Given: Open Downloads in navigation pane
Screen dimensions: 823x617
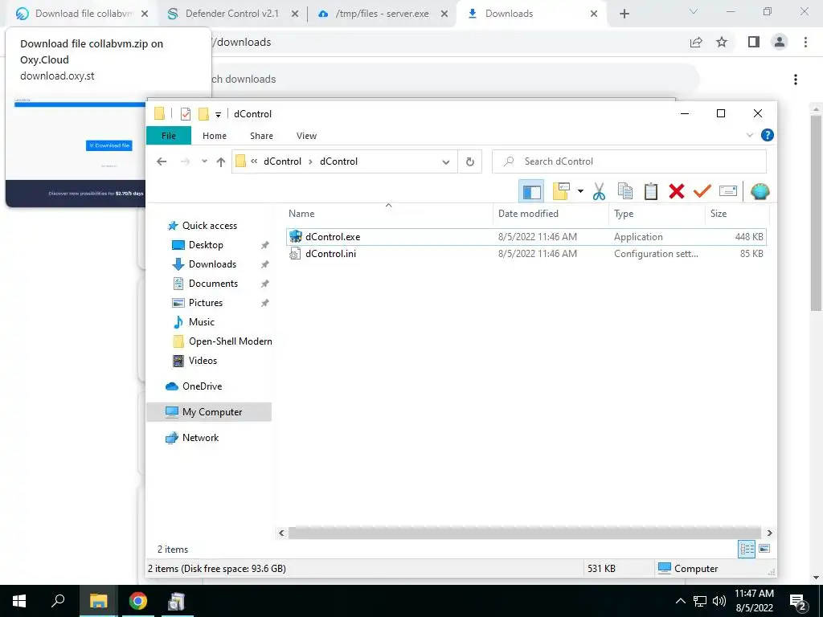Looking at the screenshot, I should pyautogui.click(x=212, y=264).
